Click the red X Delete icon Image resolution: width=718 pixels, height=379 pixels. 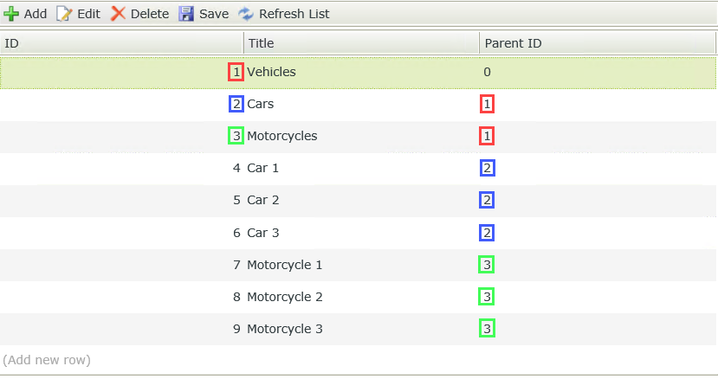(x=118, y=14)
